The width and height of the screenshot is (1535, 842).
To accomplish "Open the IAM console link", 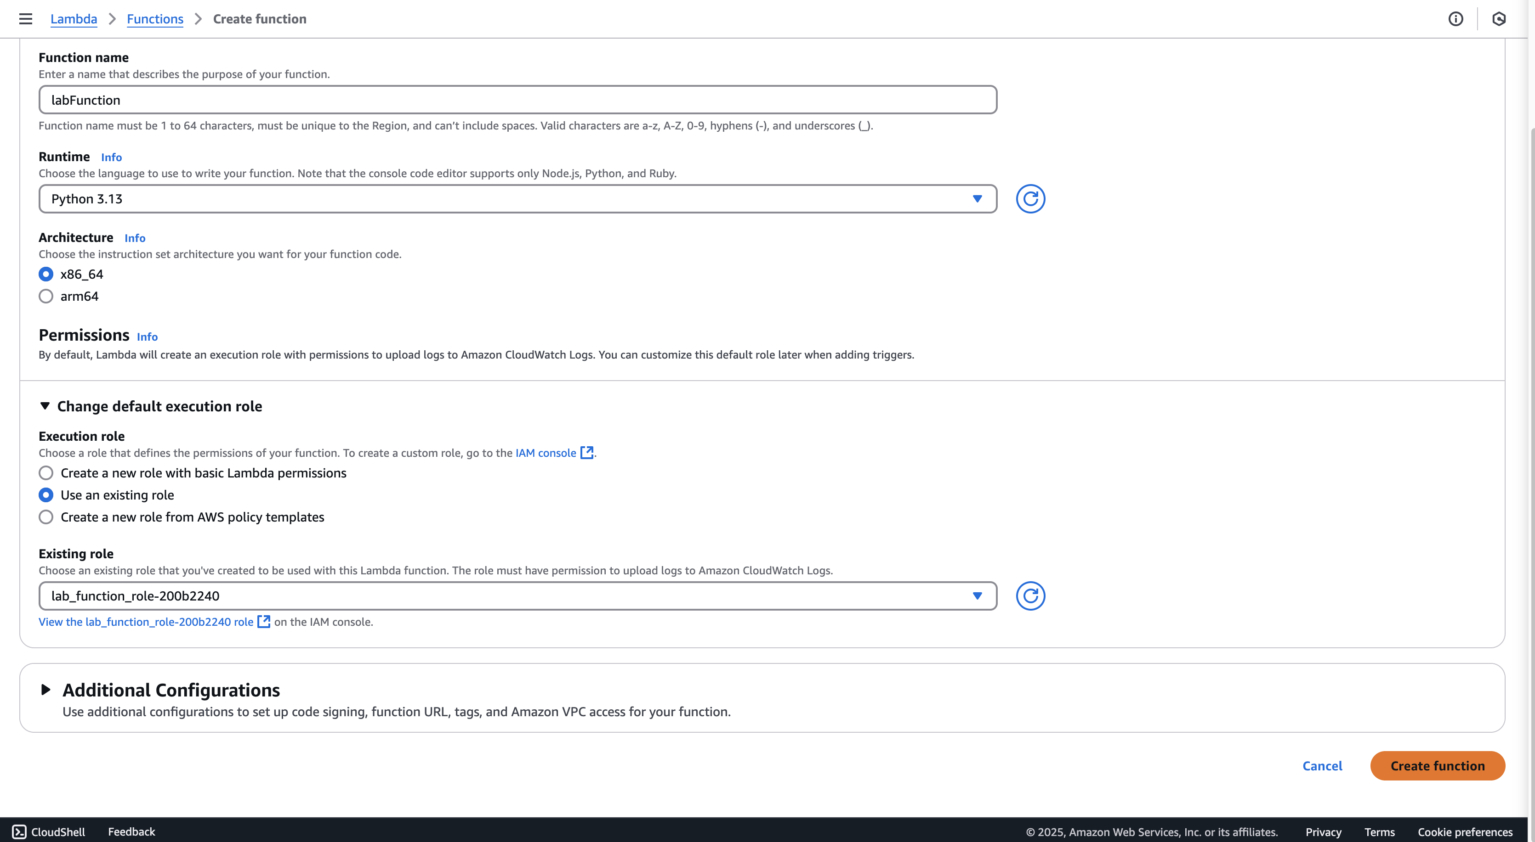I will click(546, 453).
